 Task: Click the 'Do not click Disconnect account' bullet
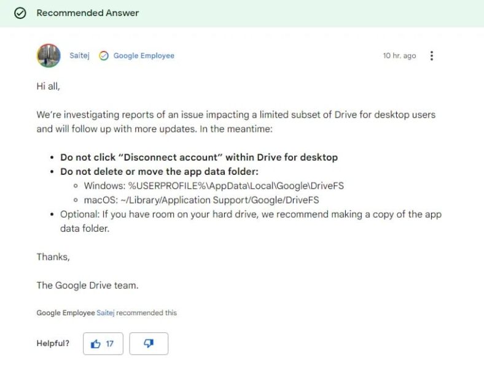pos(199,158)
